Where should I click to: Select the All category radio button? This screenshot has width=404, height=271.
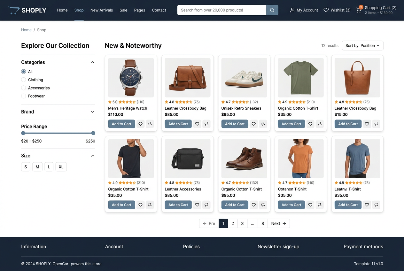pos(23,72)
